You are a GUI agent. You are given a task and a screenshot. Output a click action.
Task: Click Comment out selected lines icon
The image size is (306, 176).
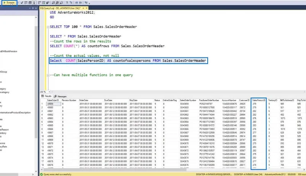[x=67, y=3]
